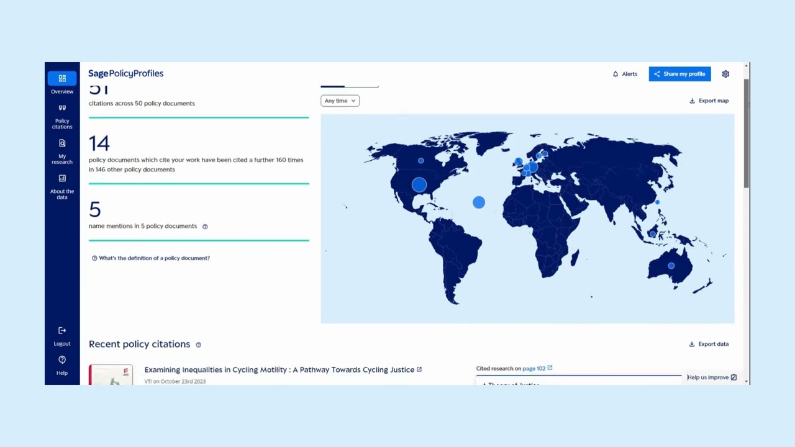Viewport: 795px width, 447px height.
Task: Click Export map button
Action: 709,101
